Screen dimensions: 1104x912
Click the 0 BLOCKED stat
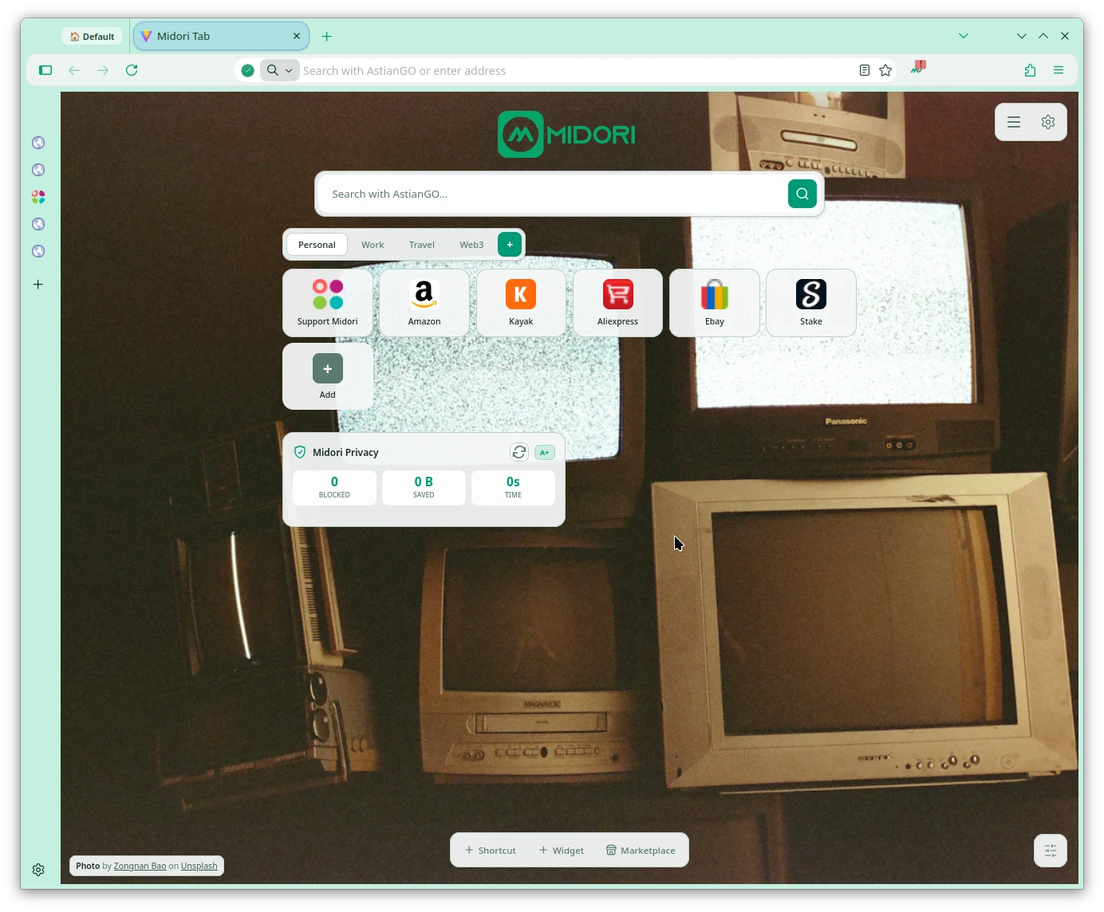tap(334, 487)
